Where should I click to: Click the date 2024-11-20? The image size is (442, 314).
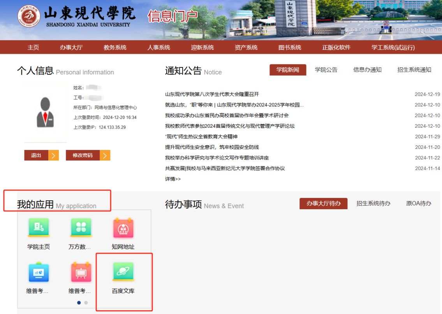pos(427,147)
